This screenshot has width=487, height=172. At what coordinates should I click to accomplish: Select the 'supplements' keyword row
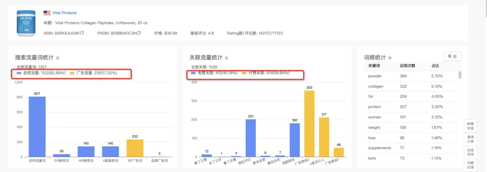pyautogui.click(x=411, y=148)
